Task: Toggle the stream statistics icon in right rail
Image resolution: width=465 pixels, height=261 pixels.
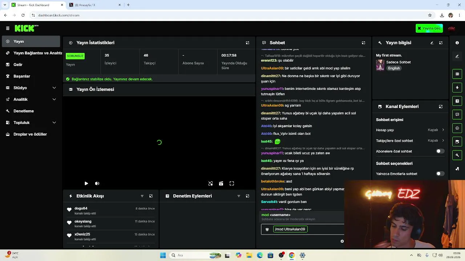Action: click(x=457, y=128)
